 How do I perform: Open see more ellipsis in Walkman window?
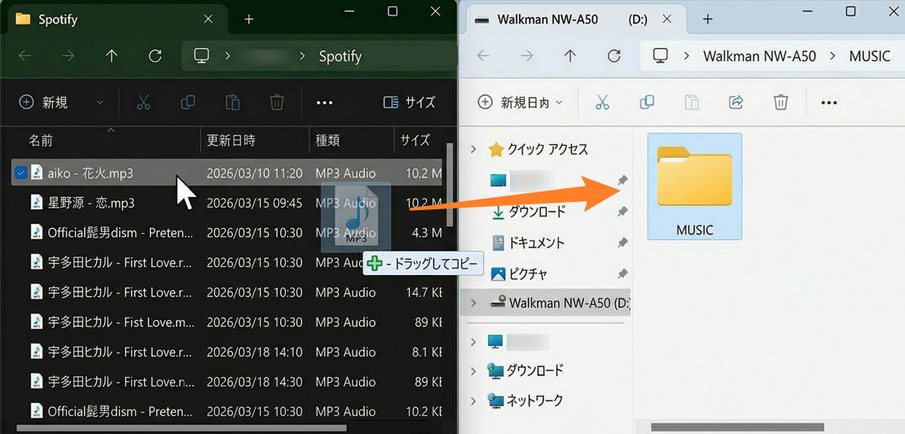pyautogui.click(x=828, y=103)
